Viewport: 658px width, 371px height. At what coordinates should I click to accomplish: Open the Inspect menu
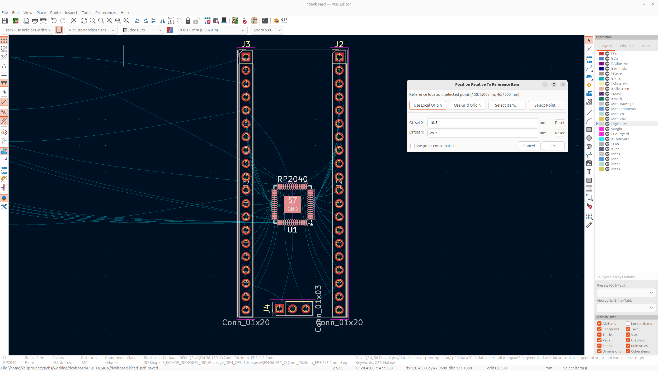pos(71,13)
